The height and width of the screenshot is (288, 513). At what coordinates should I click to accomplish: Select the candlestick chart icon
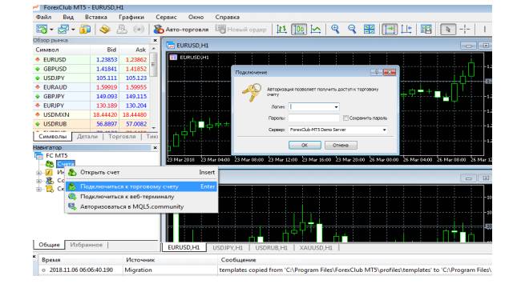pyautogui.click(x=299, y=30)
